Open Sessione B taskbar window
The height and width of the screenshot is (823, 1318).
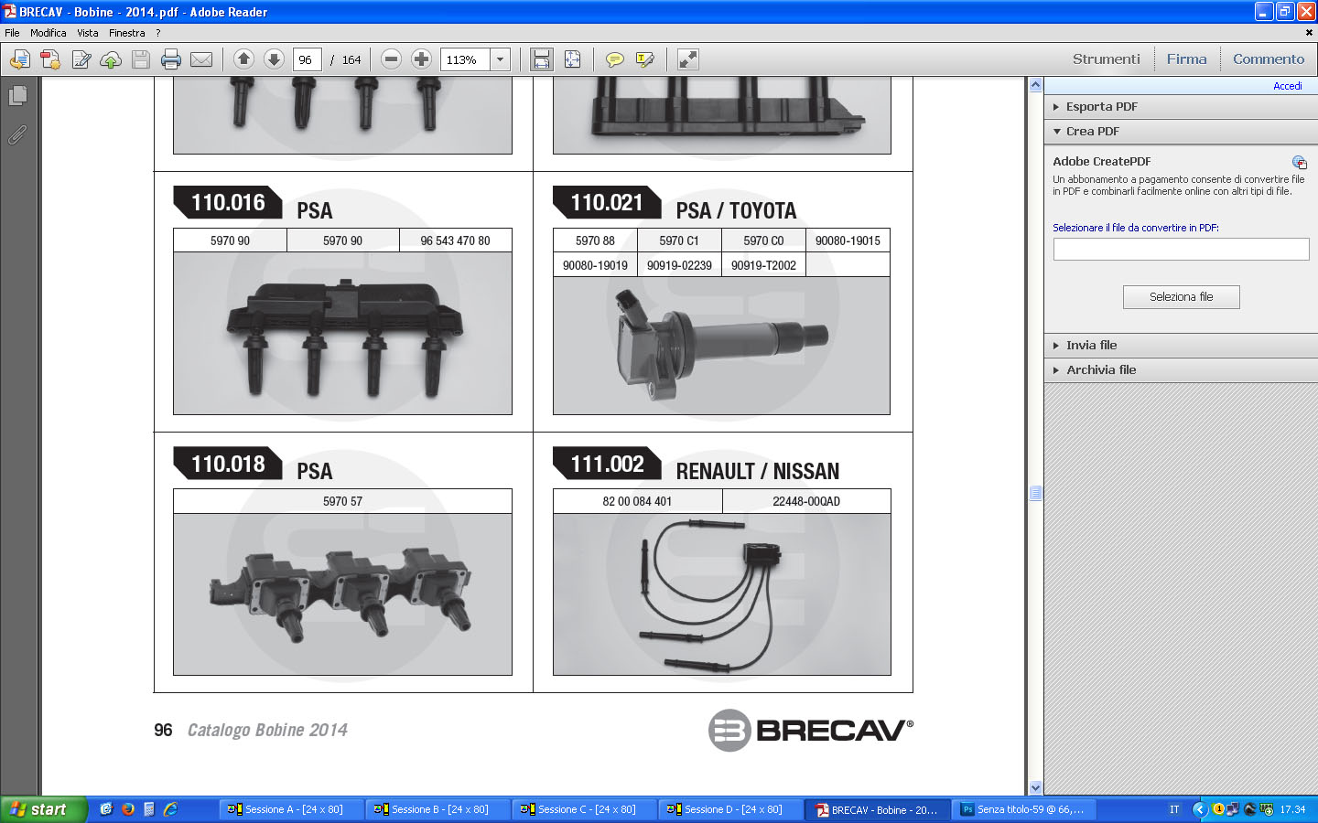438,809
